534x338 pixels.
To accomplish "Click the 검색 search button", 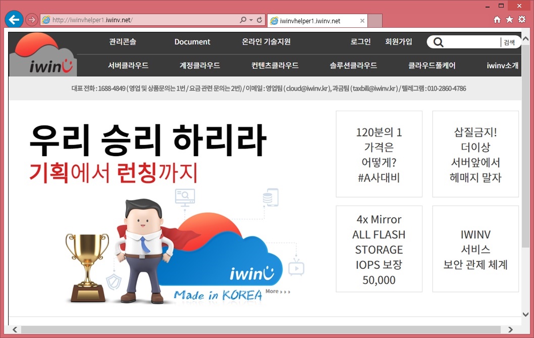I will click(509, 42).
